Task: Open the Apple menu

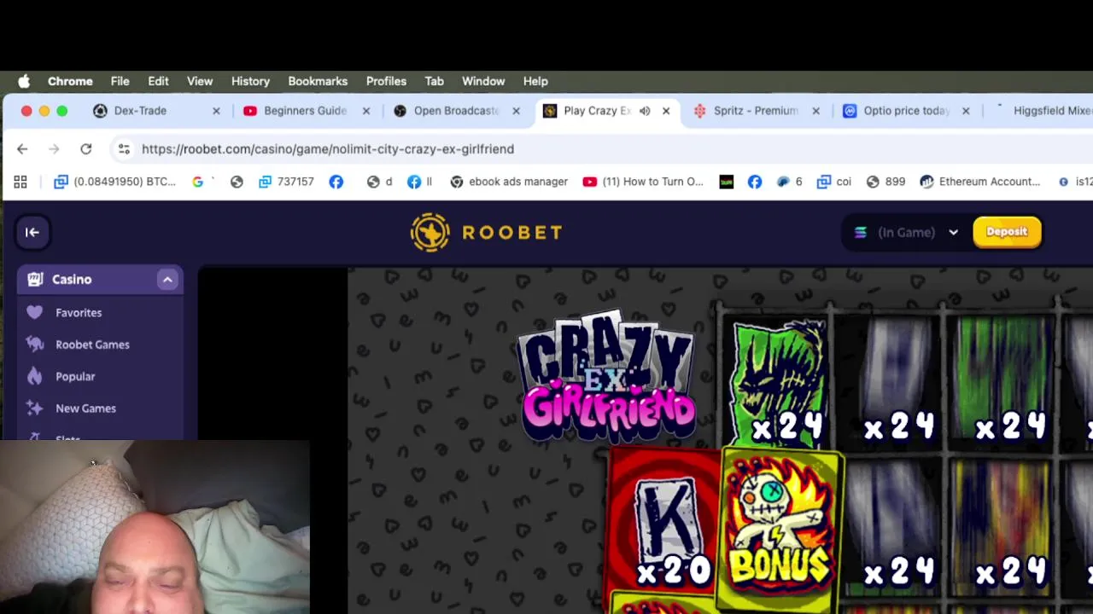Action: point(24,81)
